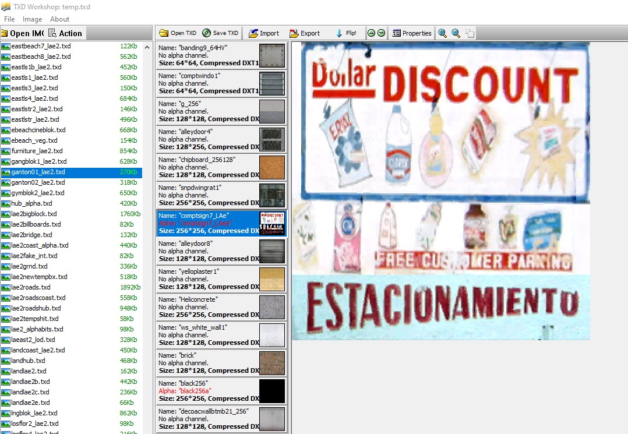This screenshot has width=628, height=434.
Task: Open texture Properties
Action: (412, 33)
